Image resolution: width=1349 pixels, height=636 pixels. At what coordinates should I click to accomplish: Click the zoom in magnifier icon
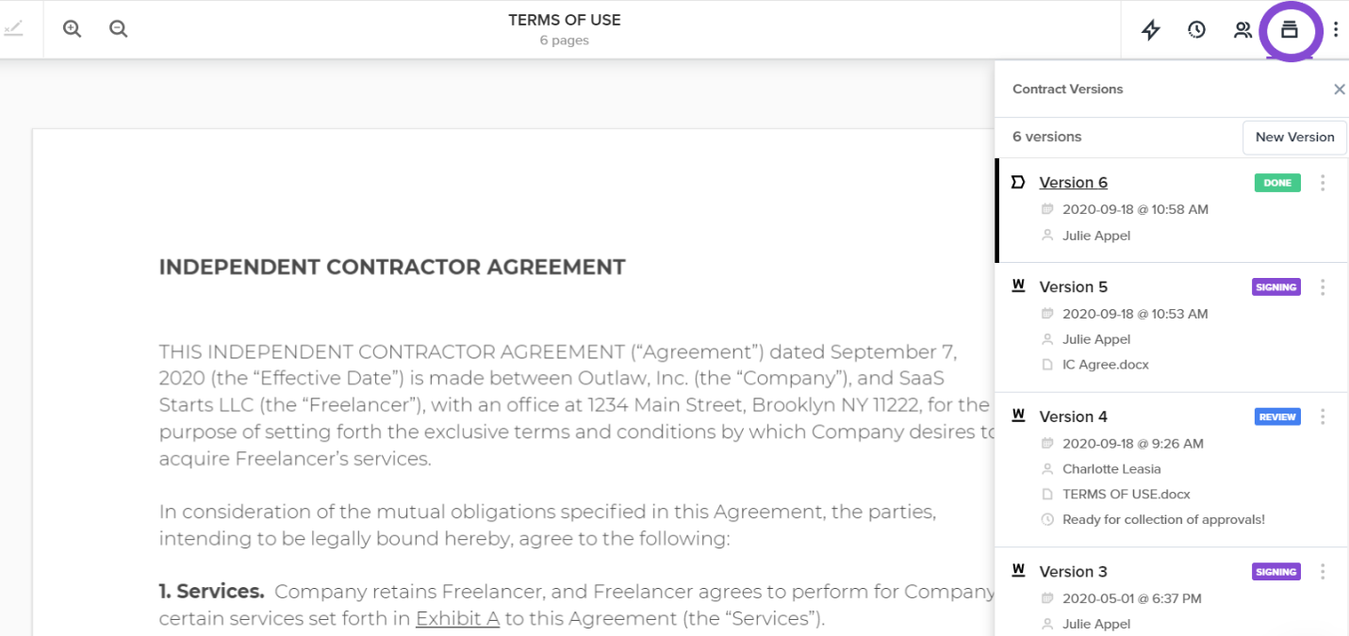tap(72, 29)
